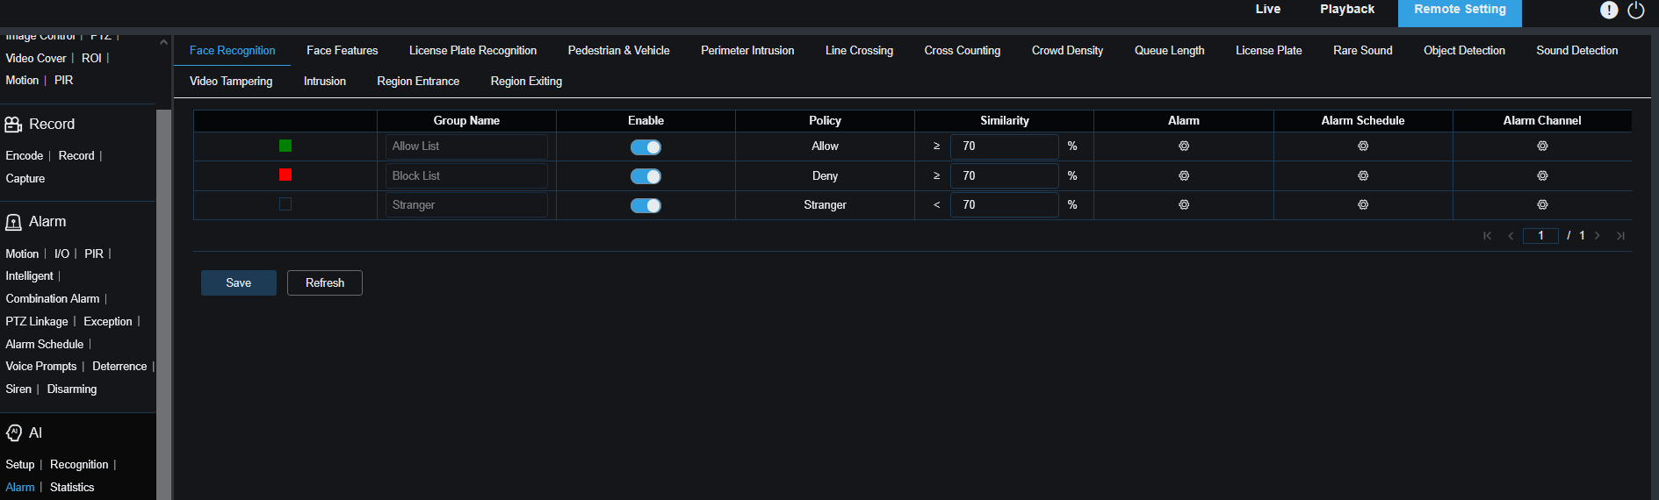Save the face recognition alarm settings

point(239,283)
